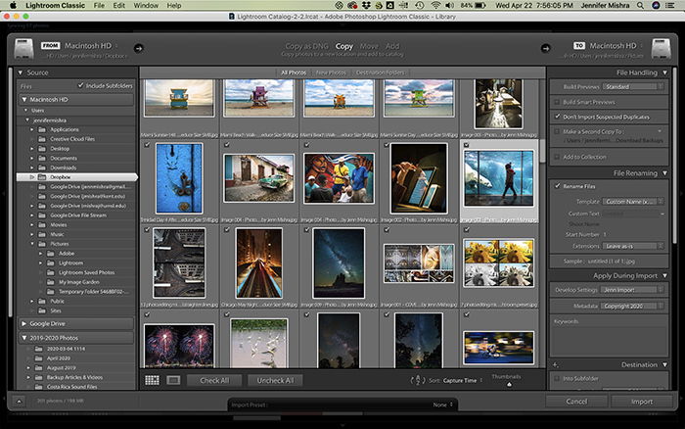Image resolution: width=685 pixels, height=429 pixels.
Task: Click the source selector arrow icon
Action: (139, 48)
